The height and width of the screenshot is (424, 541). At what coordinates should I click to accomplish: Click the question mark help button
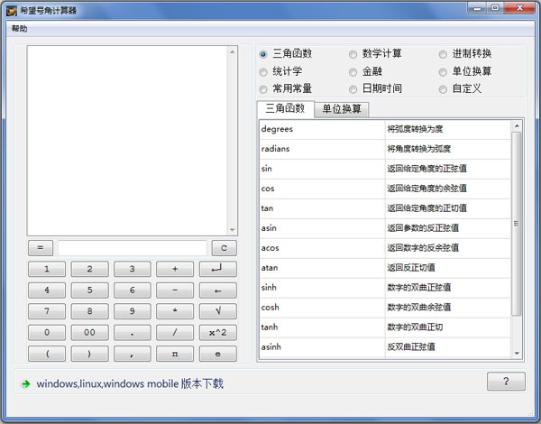coord(506,382)
